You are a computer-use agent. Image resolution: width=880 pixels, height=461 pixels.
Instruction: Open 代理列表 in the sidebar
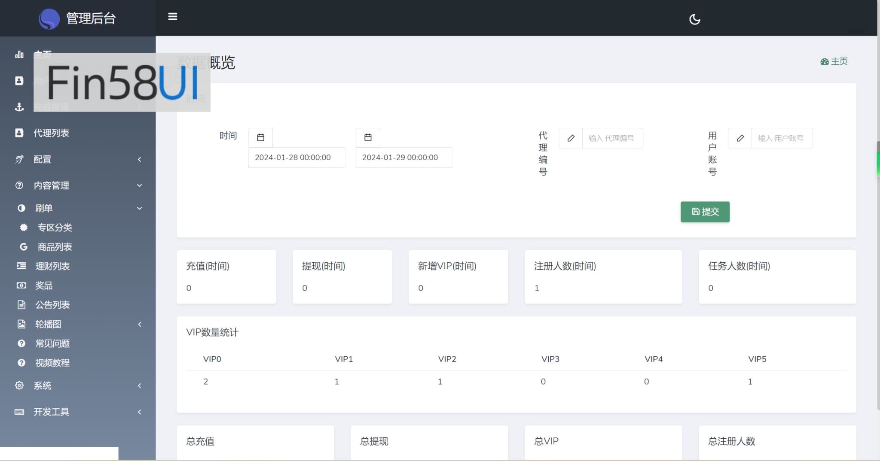(52, 133)
